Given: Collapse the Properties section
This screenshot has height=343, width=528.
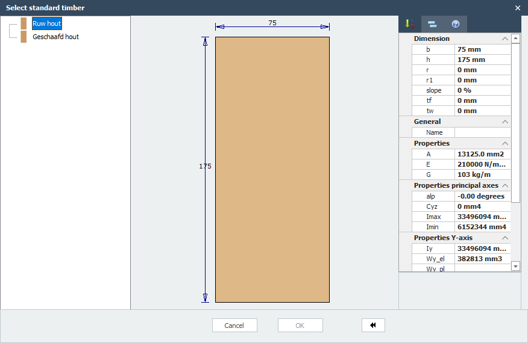Looking at the screenshot, I should [504, 144].
